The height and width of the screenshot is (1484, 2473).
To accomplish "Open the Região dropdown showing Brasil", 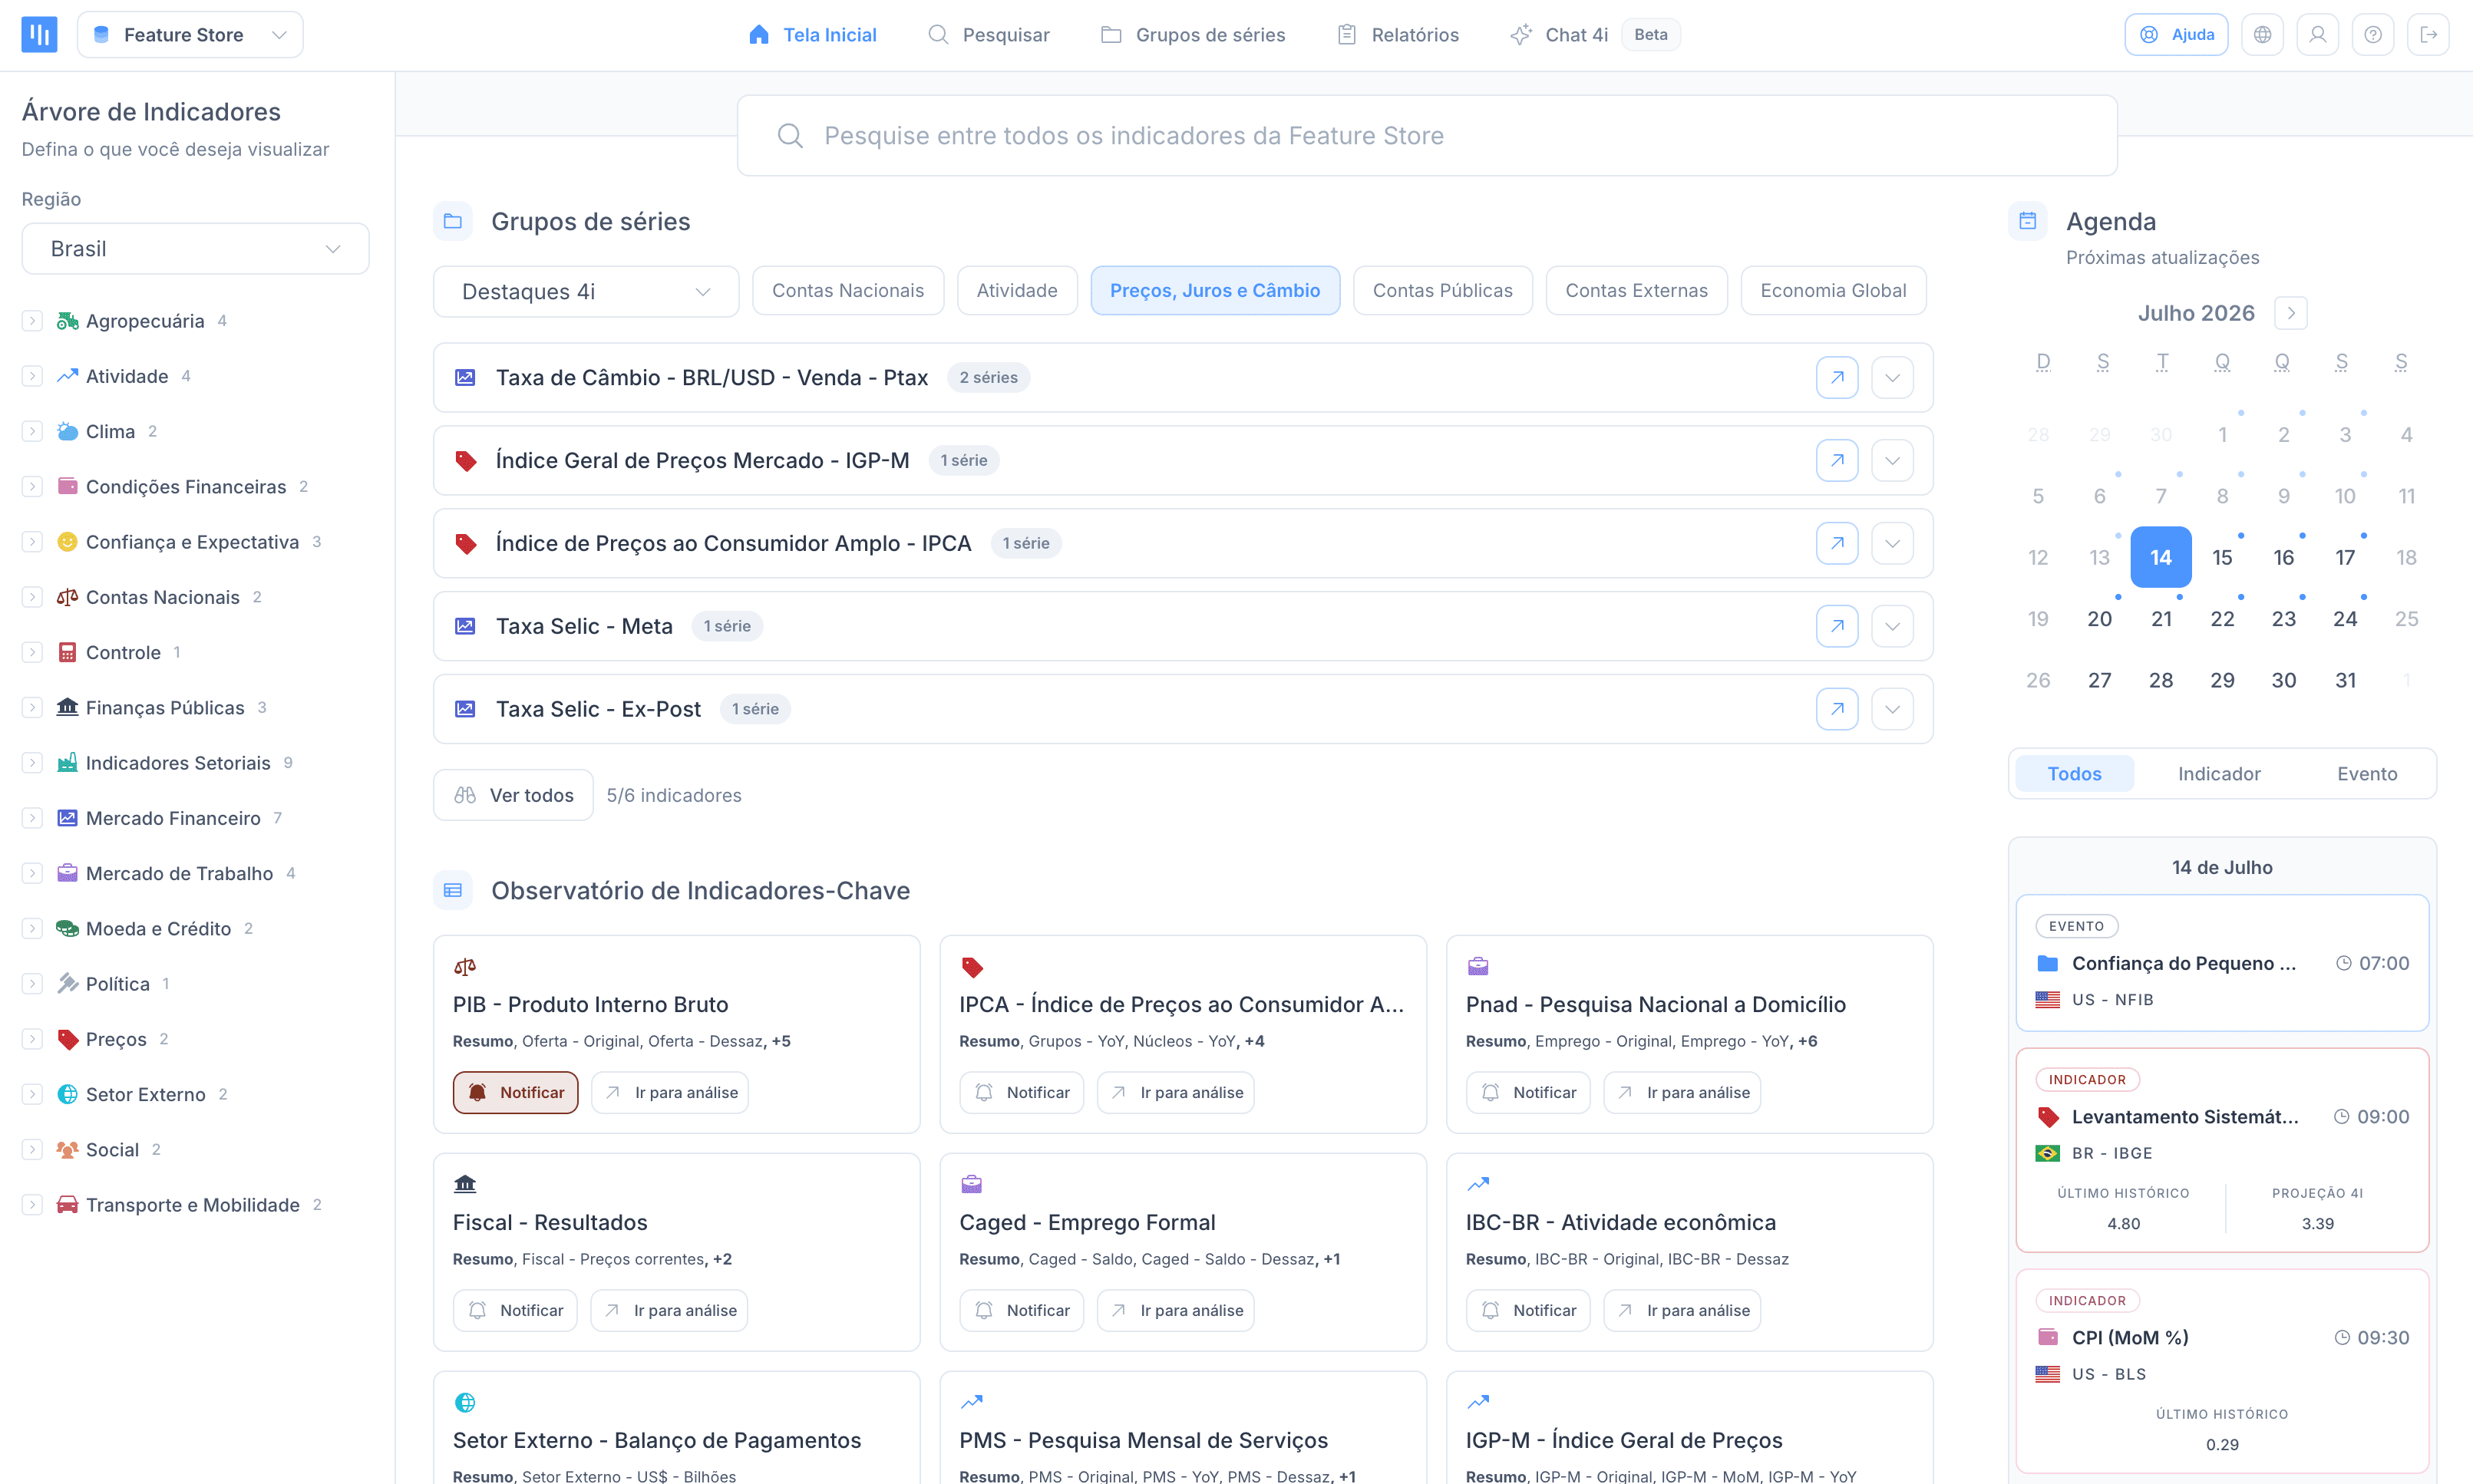I will pos(196,249).
